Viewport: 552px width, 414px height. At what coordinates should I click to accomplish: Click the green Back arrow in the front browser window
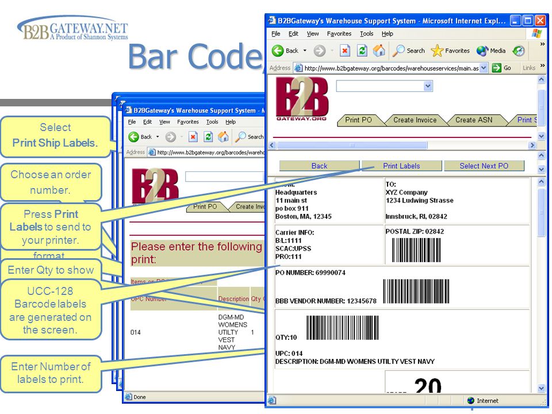(278, 51)
